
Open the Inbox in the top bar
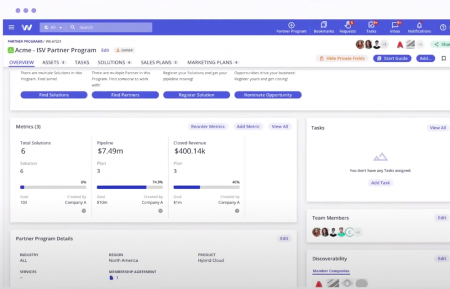[395, 28]
